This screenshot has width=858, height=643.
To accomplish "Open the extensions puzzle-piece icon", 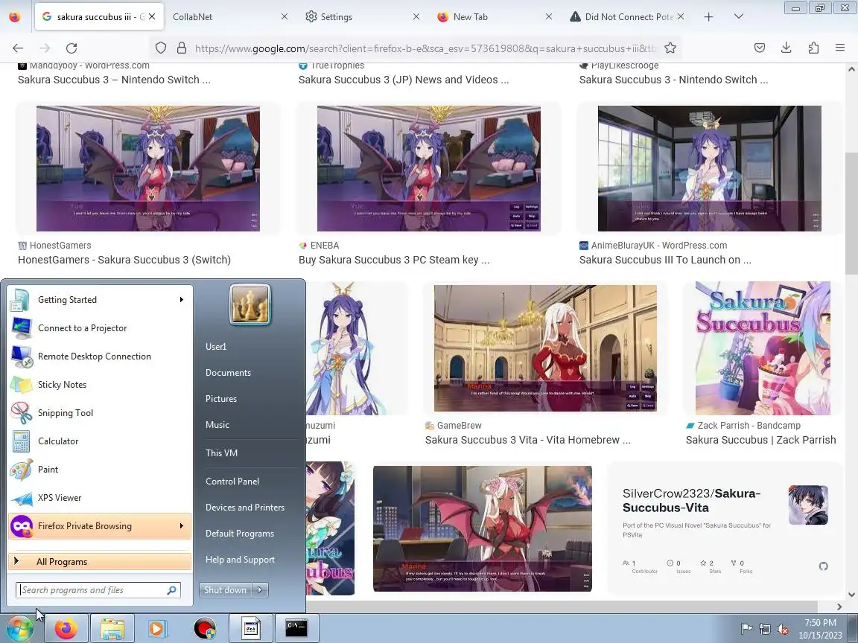I will click(813, 48).
